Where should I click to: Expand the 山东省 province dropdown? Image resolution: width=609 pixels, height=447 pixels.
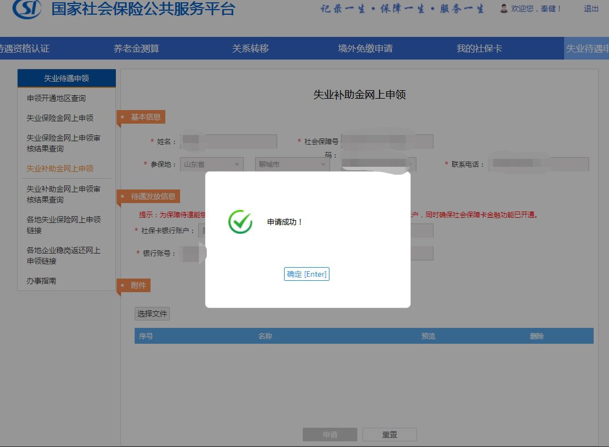coord(211,165)
